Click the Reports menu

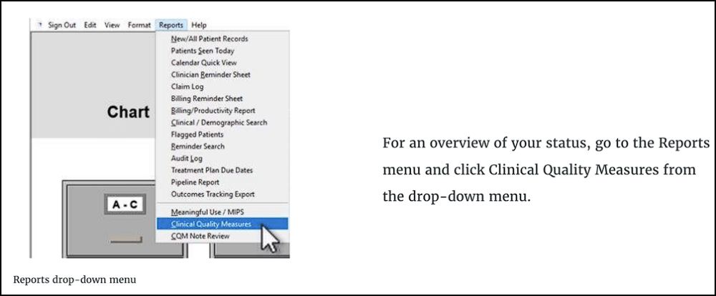point(171,25)
